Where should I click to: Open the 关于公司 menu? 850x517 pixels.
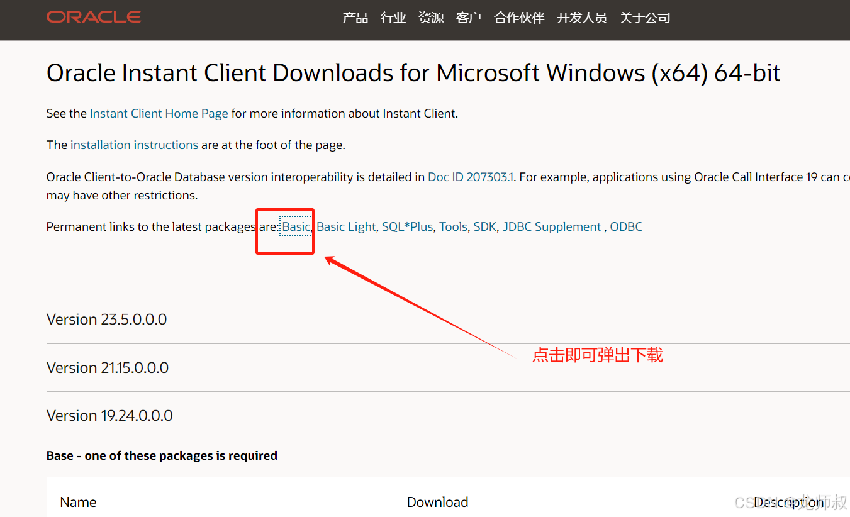pyautogui.click(x=644, y=18)
